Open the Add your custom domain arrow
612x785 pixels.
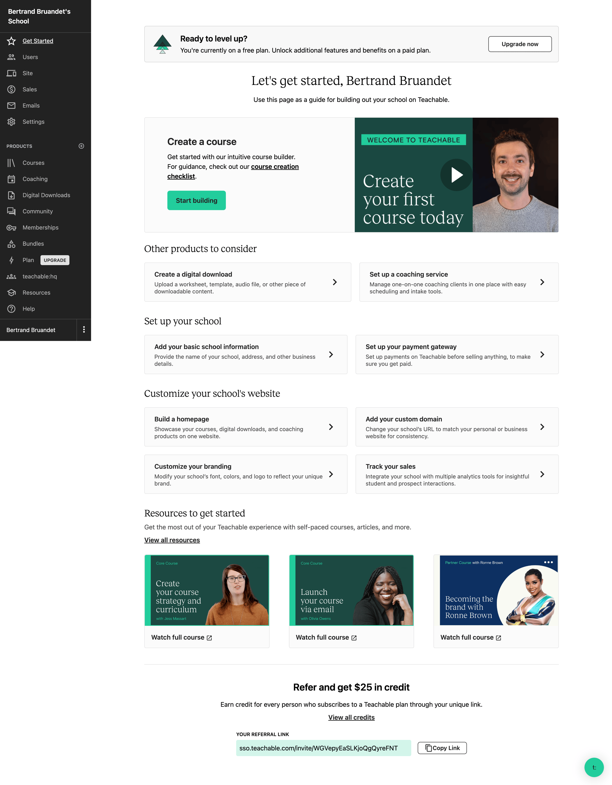(542, 427)
